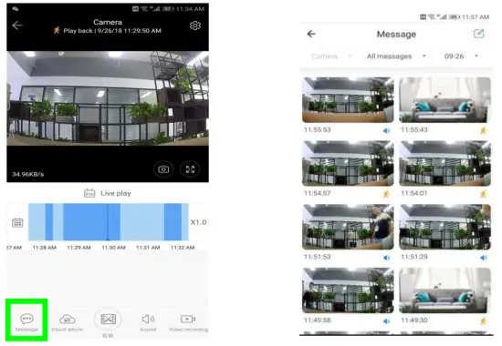Open camera settings gear icon
The width and height of the screenshot is (502, 346).
coord(195,25)
